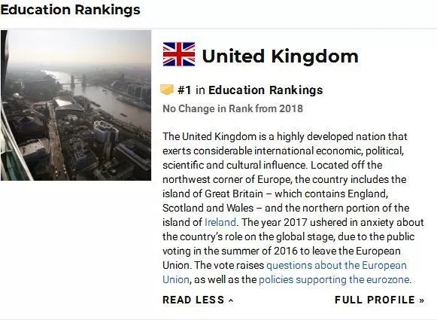The height and width of the screenshot is (320, 437).
Task: Click the river area in the photo
Action: tap(111, 99)
